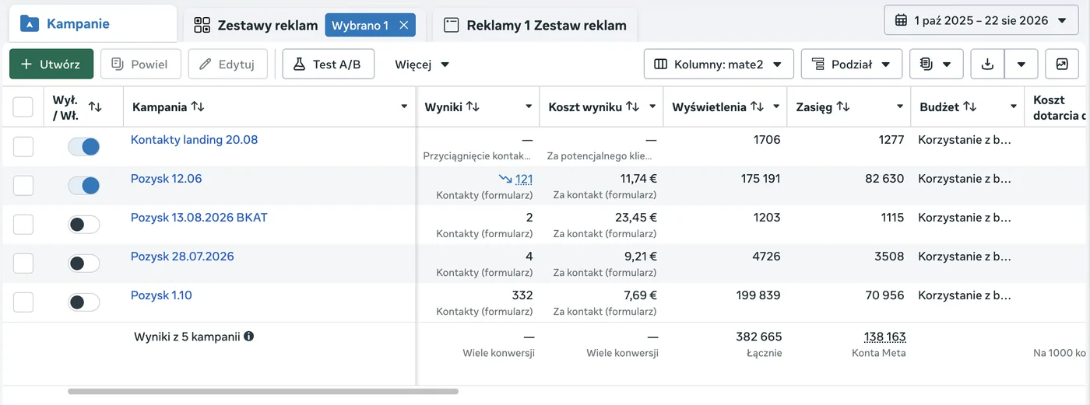This screenshot has width=1090, height=405.
Task: Open campaign Pozysk 1.10
Action: (161, 295)
